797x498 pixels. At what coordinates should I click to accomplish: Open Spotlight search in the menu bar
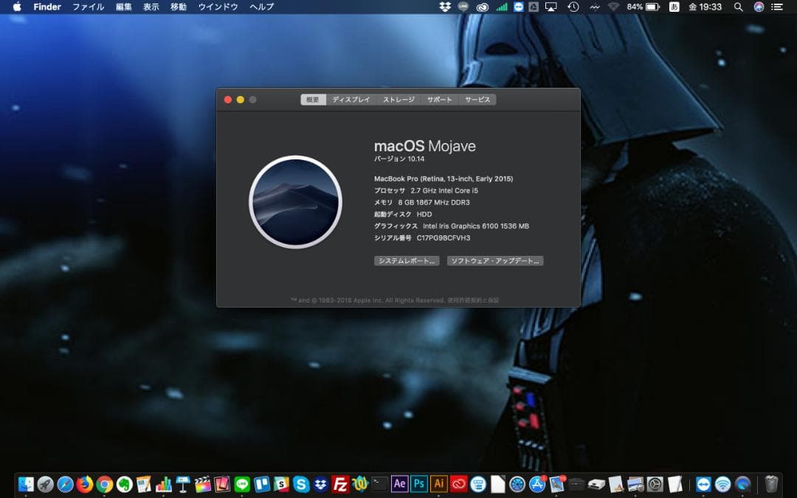[739, 7]
